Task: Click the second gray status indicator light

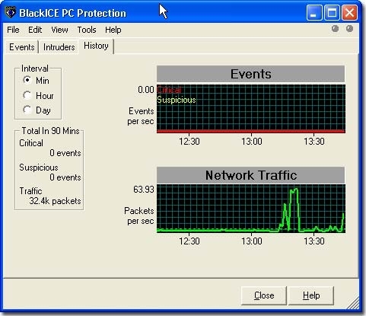Action: (x=349, y=29)
